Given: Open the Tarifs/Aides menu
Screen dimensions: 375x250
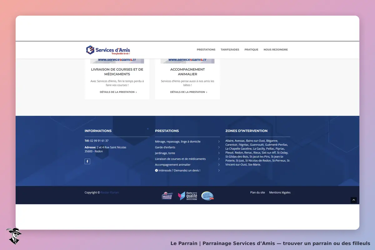Looking at the screenshot, I should (230, 50).
